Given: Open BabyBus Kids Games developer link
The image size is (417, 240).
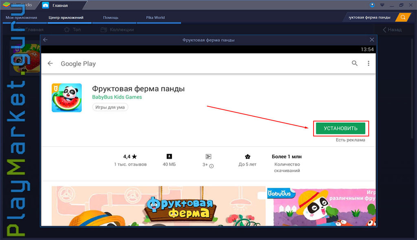Looking at the screenshot, I should 117,97.
